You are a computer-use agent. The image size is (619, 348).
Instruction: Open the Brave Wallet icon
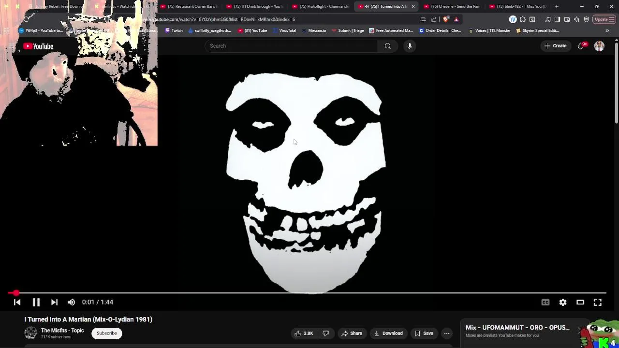click(x=567, y=19)
